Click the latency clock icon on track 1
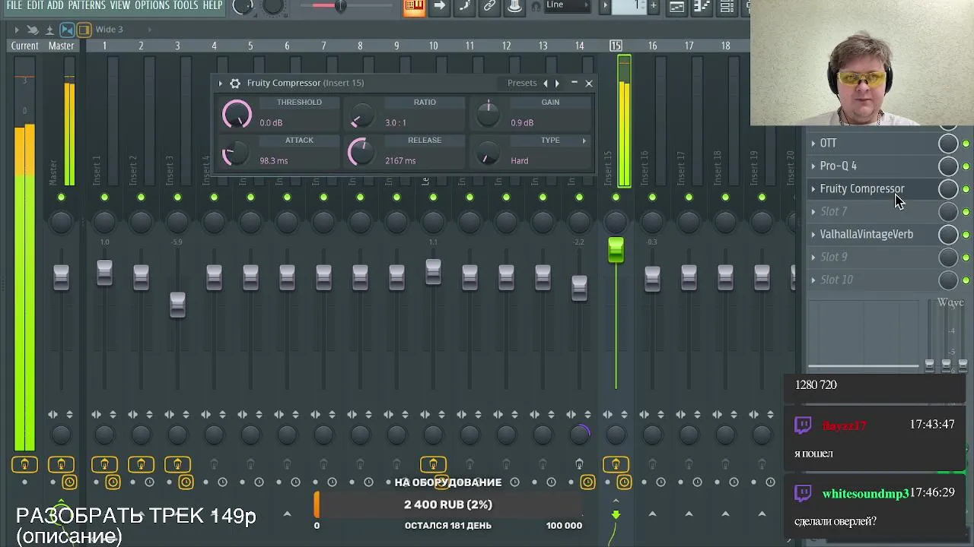The height and width of the screenshot is (547, 974). tap(113, 482)
